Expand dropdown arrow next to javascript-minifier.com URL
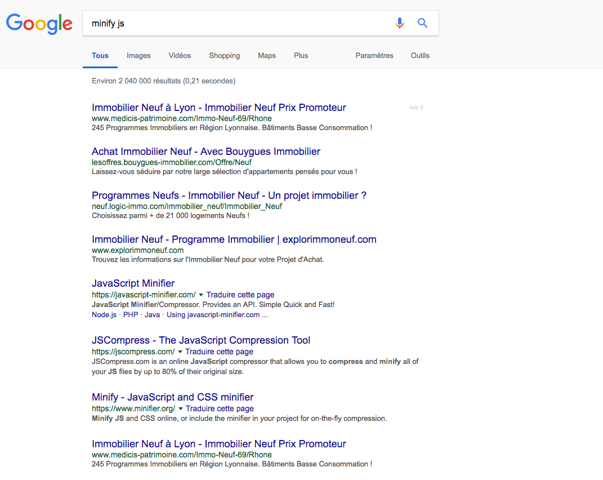 (201, 295)
